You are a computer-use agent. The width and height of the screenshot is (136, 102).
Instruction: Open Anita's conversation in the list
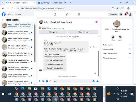pyautogui.click(x=17, y=76)
